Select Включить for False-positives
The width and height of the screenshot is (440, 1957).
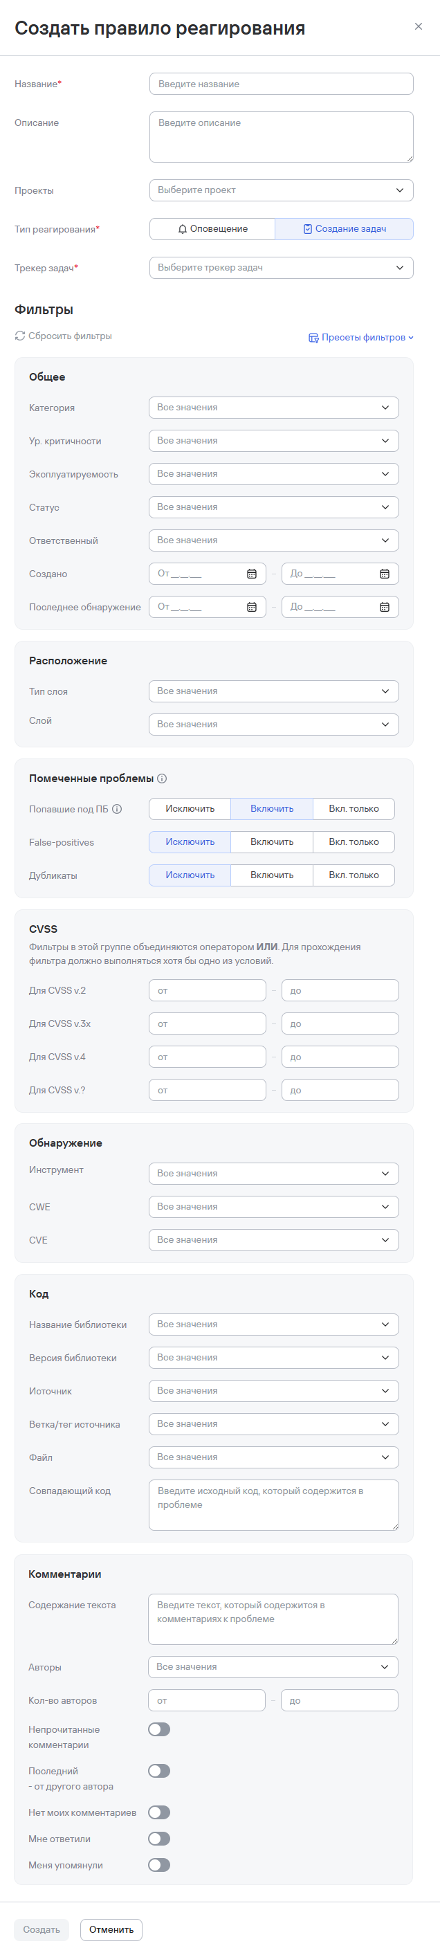pos(272,841)
